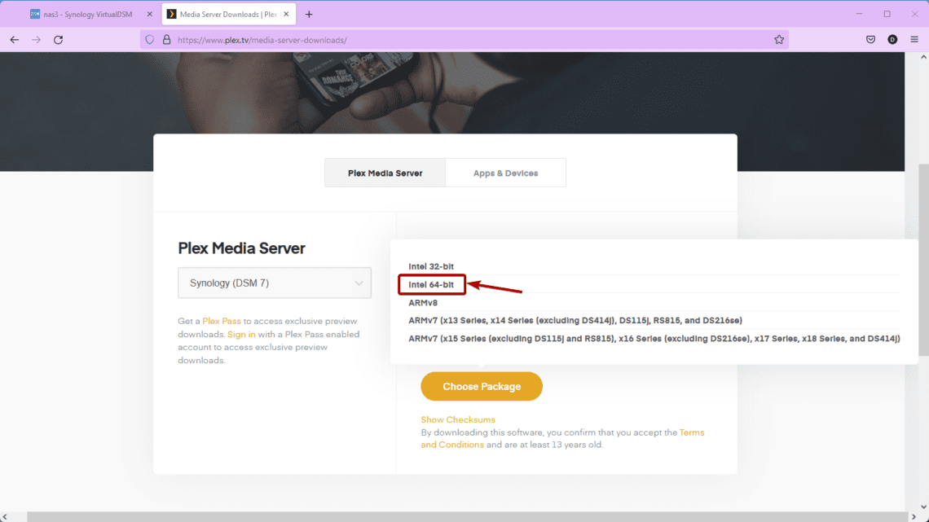Open the Pocket save icon
This screenshot has height=522, width=929.
tap(870, 40)
